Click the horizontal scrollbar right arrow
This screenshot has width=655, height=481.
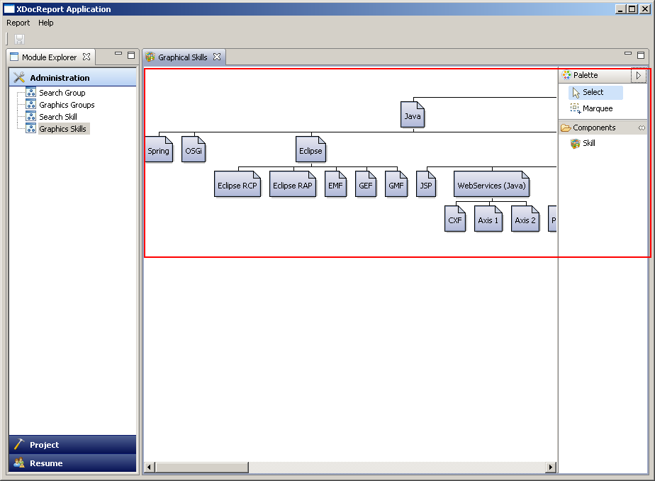click(552, 468)
